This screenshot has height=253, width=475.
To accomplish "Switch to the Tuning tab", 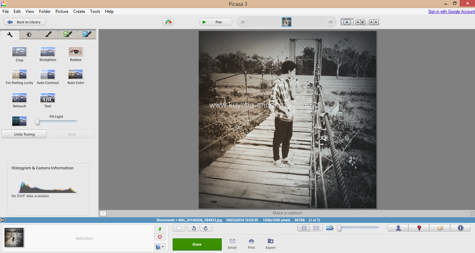I will [x=29, y=34].
